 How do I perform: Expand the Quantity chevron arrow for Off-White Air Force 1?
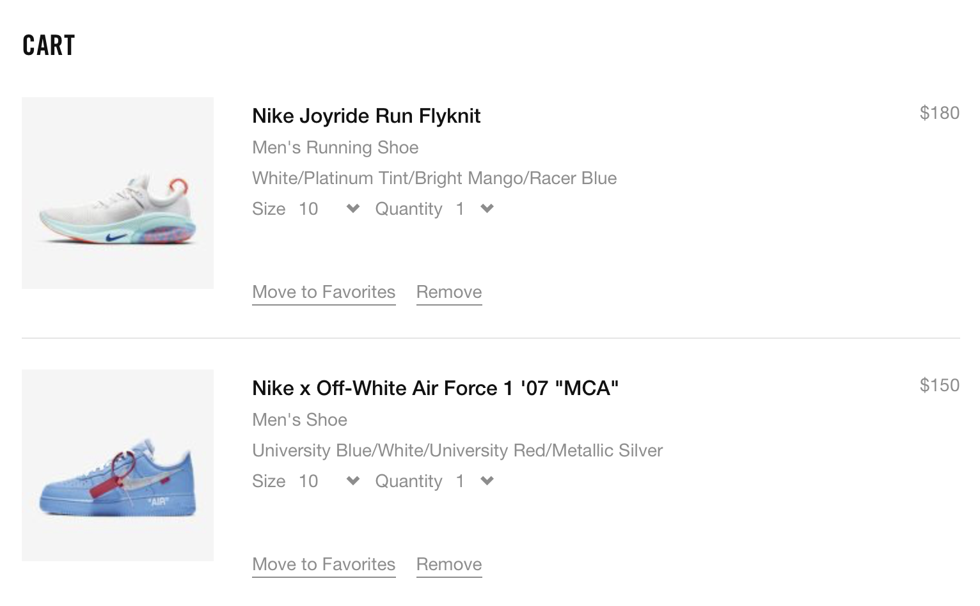(487, 481)
